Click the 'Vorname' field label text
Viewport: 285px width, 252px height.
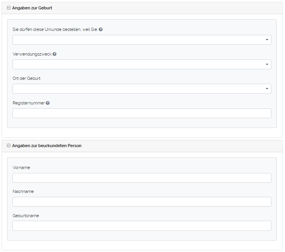21,167
